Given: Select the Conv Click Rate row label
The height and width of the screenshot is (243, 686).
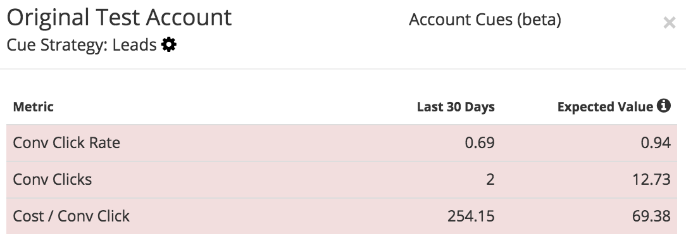Looking at the screenshot, I should [66, 143].
